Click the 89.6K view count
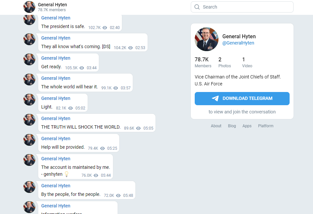The image size is (313, 214). [x=129, y=128]
